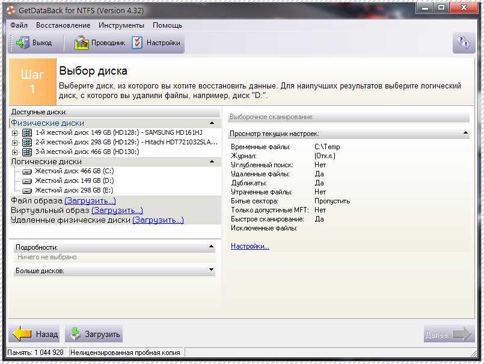Select Жесткий диск 466 GB (C:)

[74, 171]
